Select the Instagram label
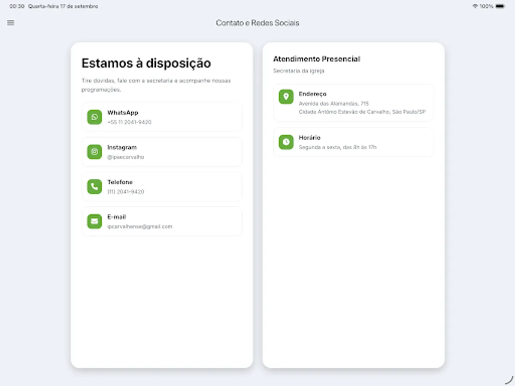 click(x=122, y=148)
